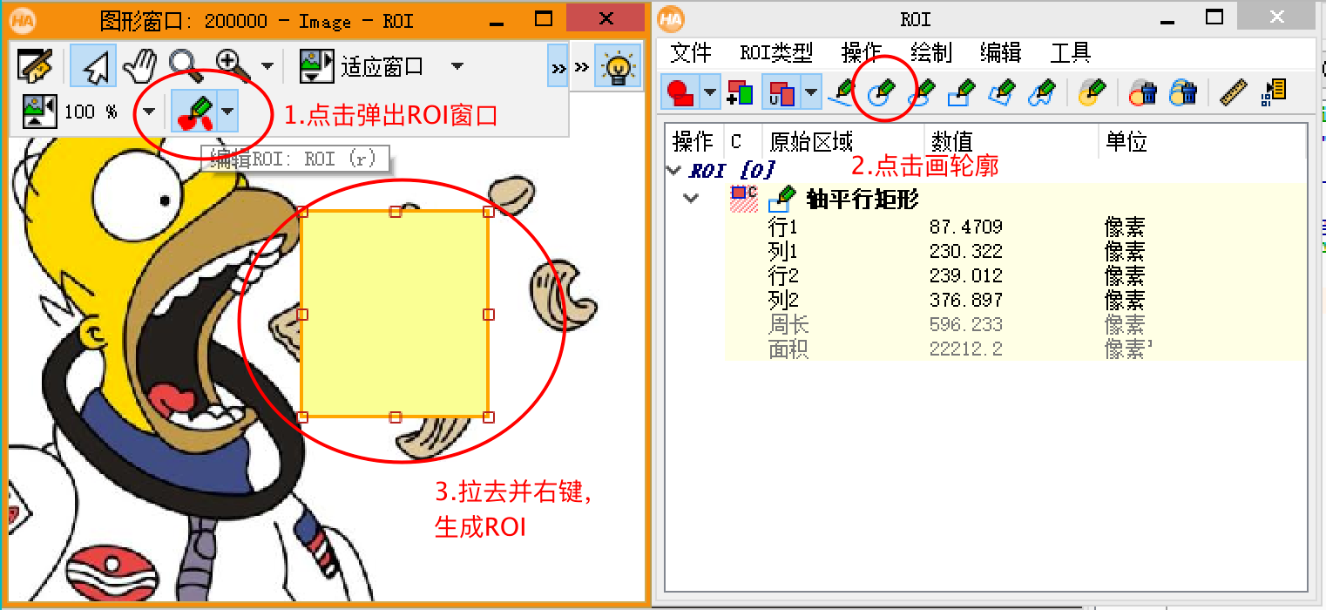The width and height of the screenshot is (1326, 610).
Task: Select the magnifying glass tool
Action: [x=186, y=65]
